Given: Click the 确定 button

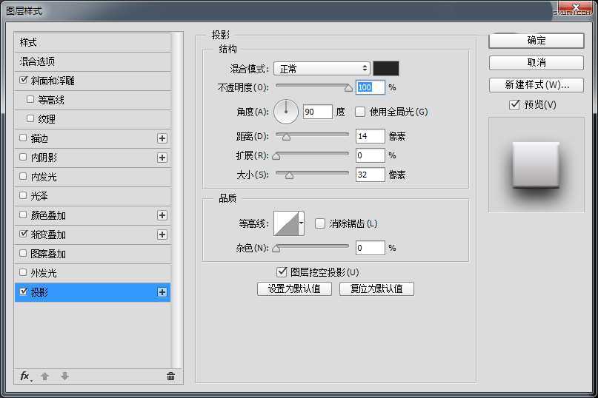Looking at the screenshot, I should point(536,41).
